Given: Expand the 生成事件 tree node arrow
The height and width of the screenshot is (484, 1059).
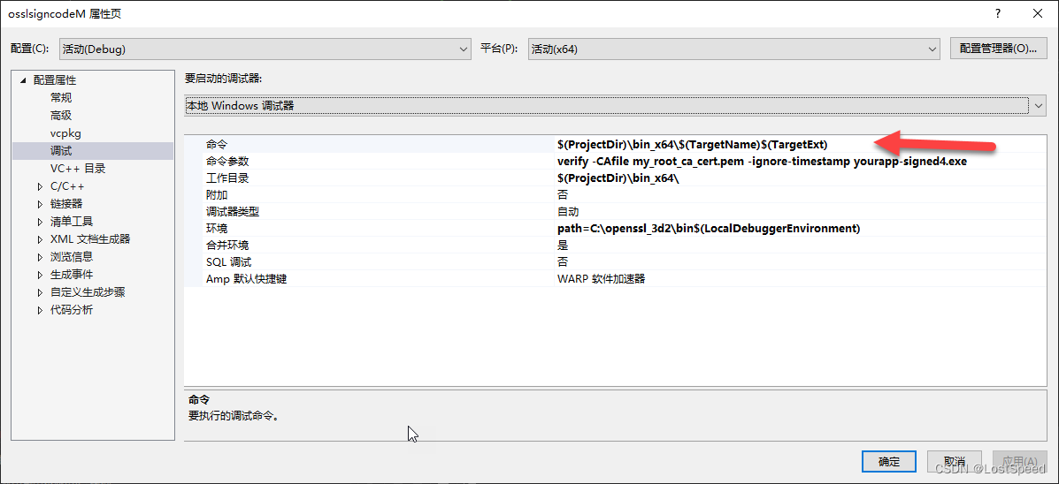Looking at the screenshot, I should click(x=40, y=275).
